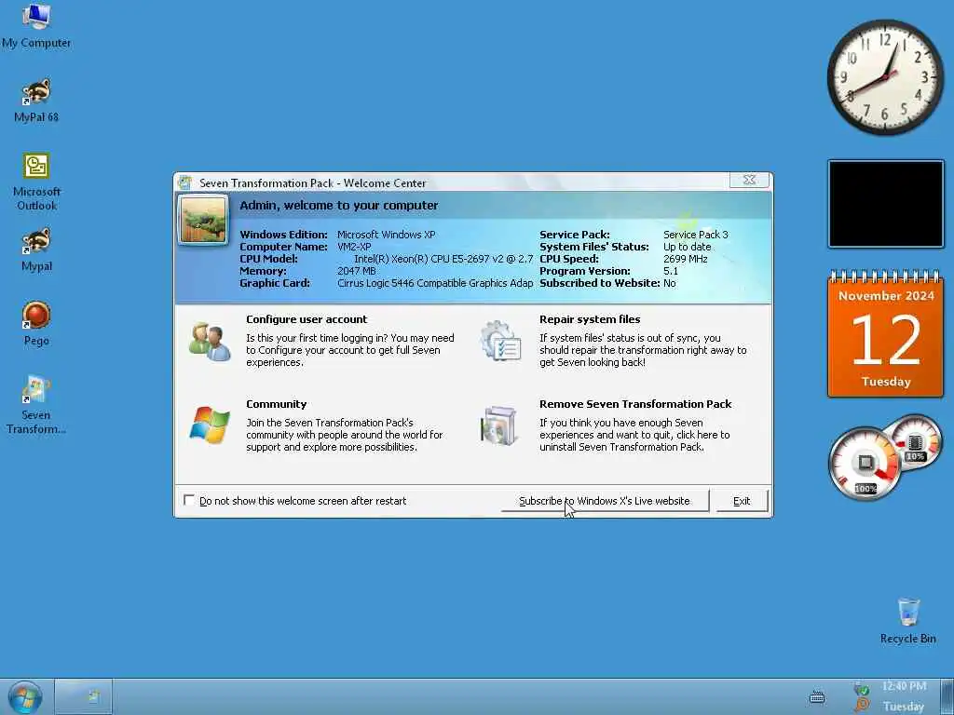Click the Intel Xeon CPU model value
The image size is (954, 715).
tap(443, 259)
